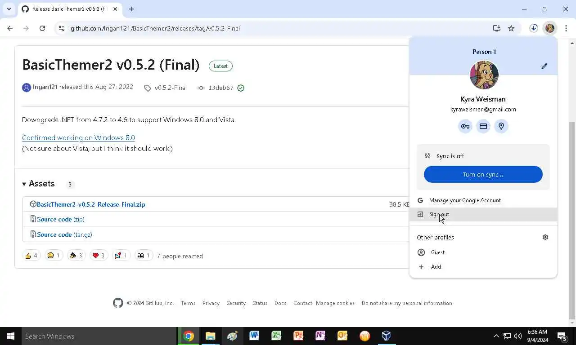
Task: Open site information icon in address bar
Action: click(62, 28)
